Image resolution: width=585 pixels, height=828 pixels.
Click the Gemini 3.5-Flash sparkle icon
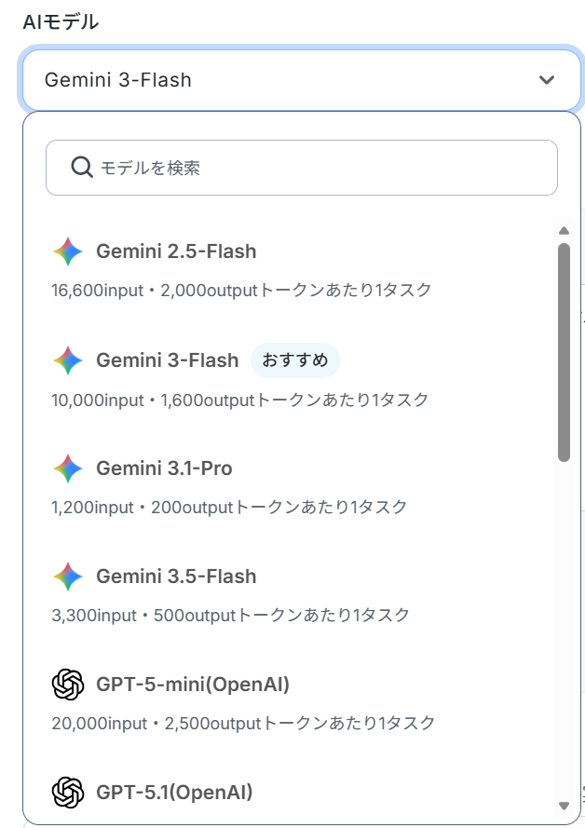pyautogui.click(x=68, y=577)
